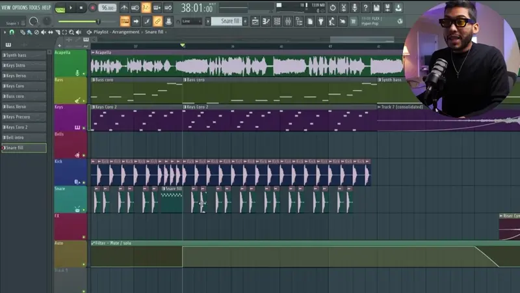The width and height of the screenshot is (520, 293).
Task: Toggle the loop recording icon
Action: tap(168, 7)
